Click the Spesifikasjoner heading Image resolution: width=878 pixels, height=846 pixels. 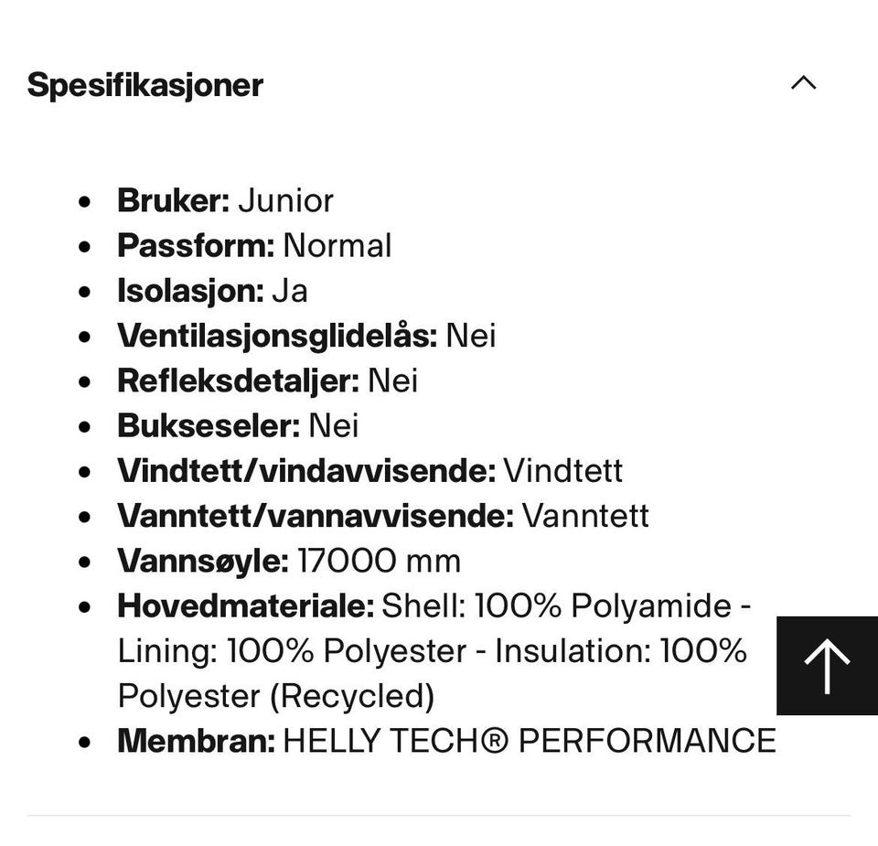pos(145,85)
